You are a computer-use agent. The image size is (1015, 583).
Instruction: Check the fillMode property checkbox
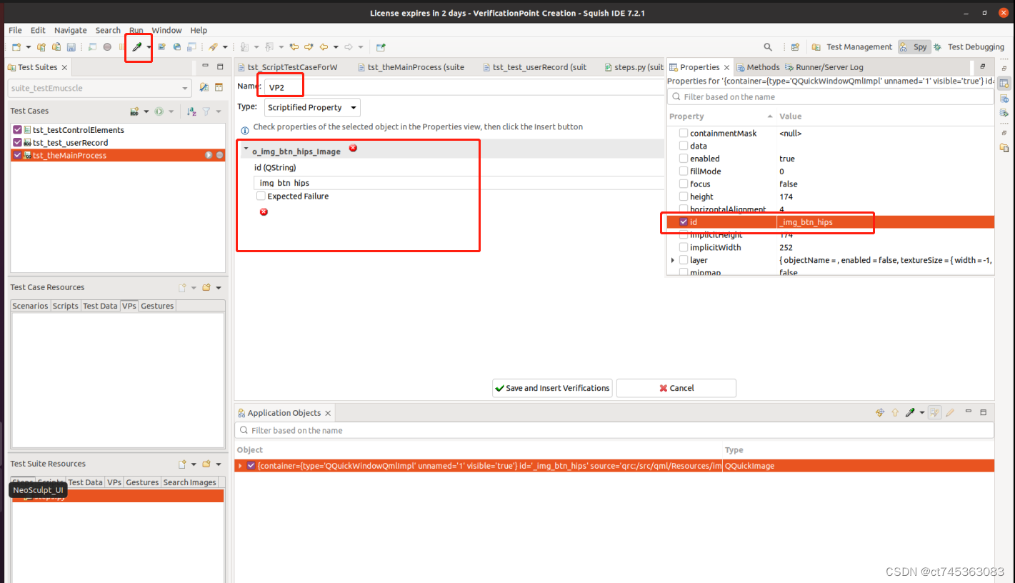click(x=684, y=171)
